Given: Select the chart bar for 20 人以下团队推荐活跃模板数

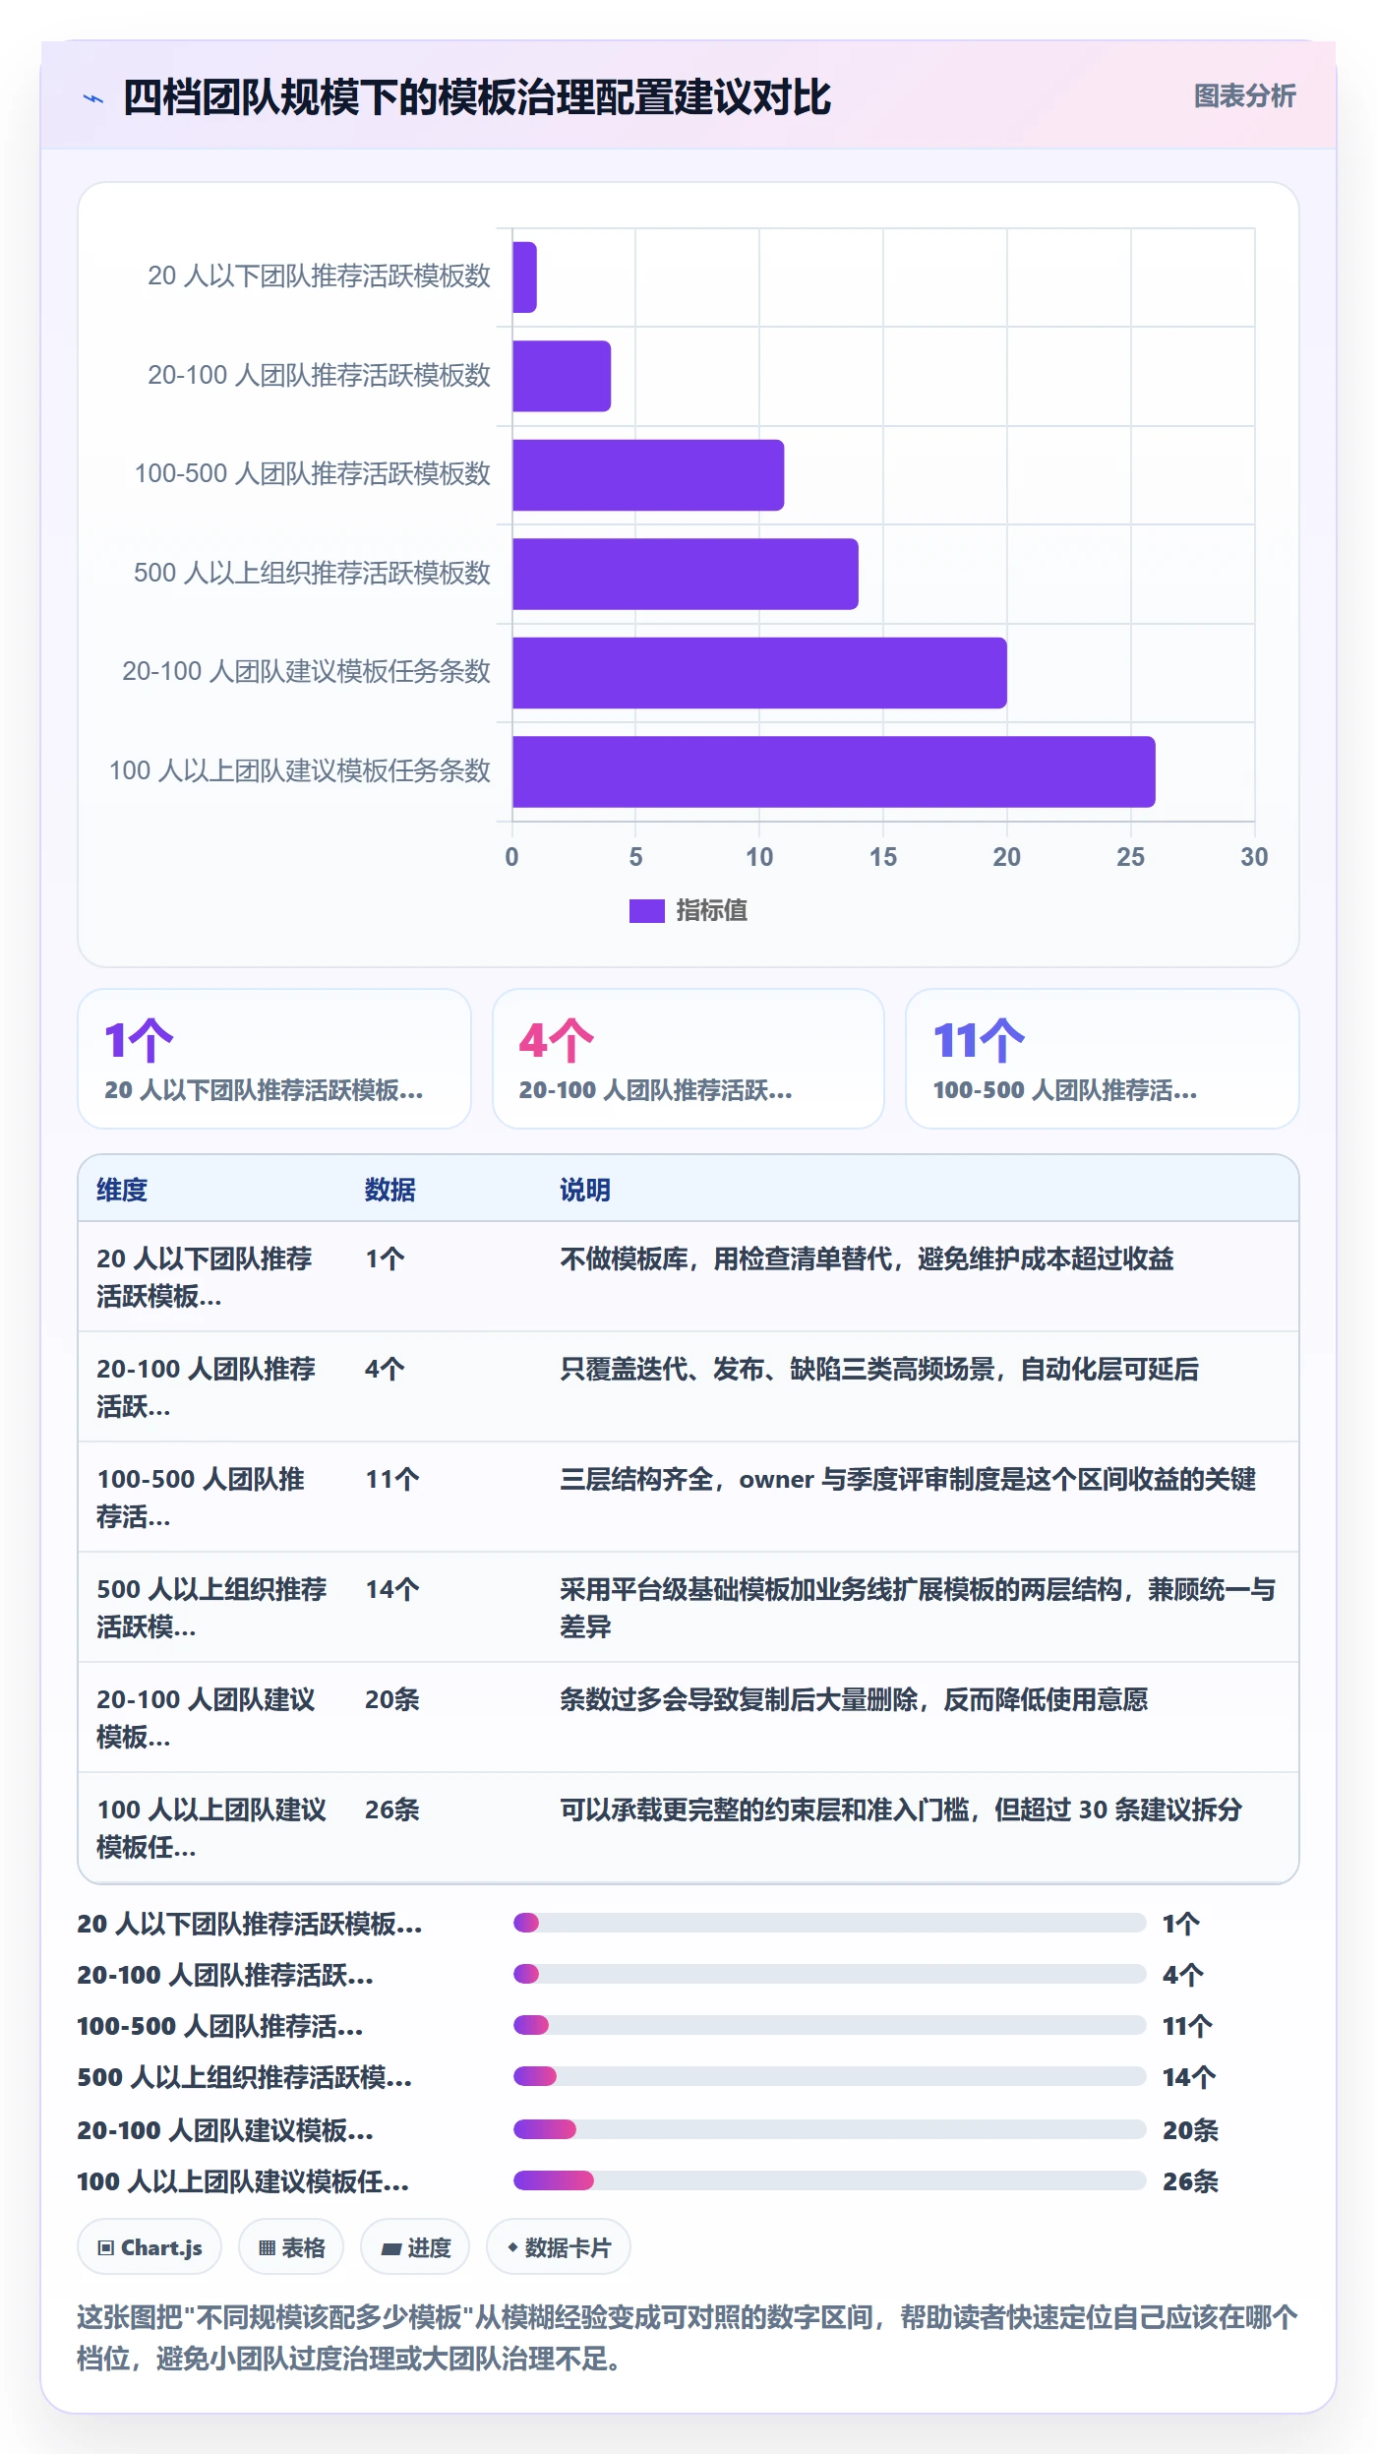Looking at the screenshot, I should 524,277.
